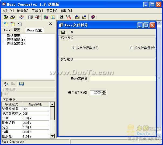The height and width of the screenshot is (145, 163).
Task: Click the 记录版次标识 cell
Action: click(12, 114)
